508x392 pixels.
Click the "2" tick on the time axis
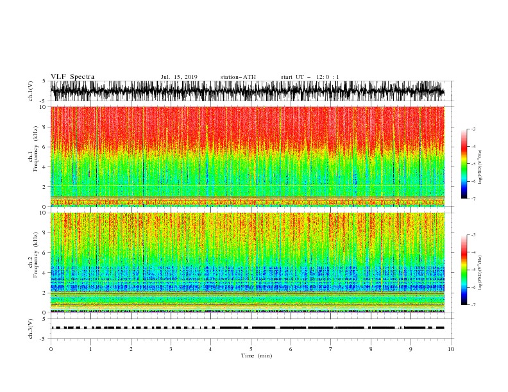point(131,349)
